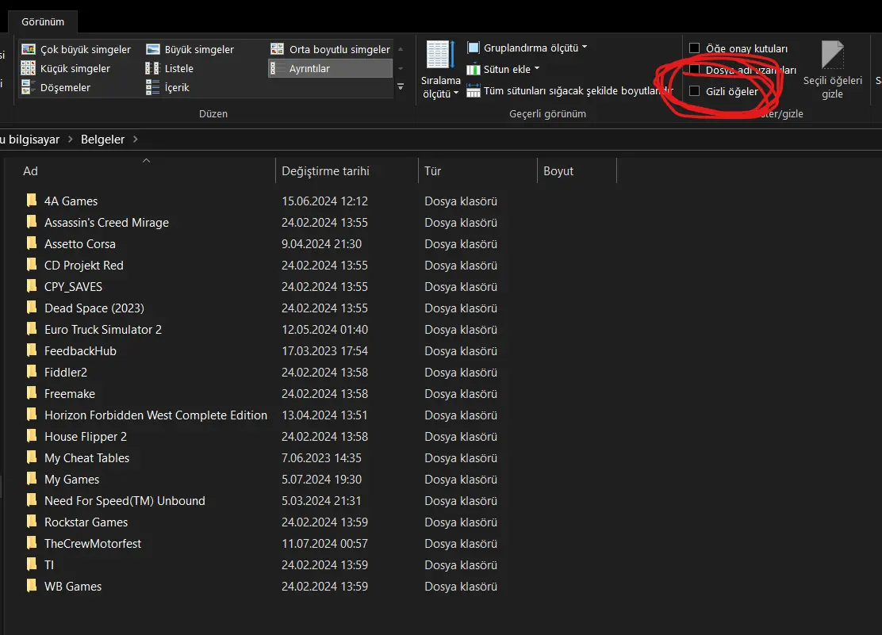882x635 pixels.
Task: Select Assassin's Creed Mirage folder name
Action: pos(106,223)
